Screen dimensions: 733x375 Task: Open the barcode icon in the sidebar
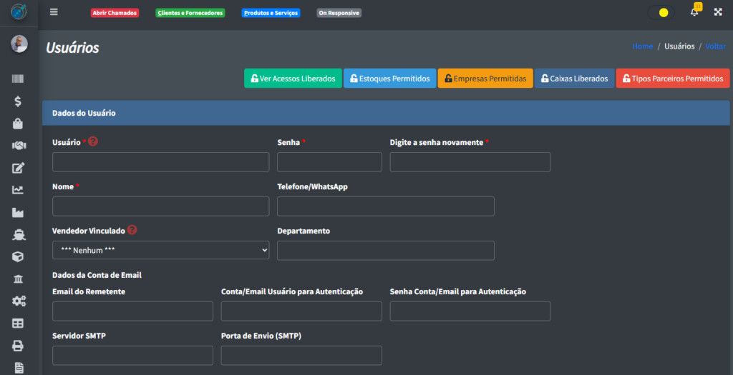coord(19,79)
